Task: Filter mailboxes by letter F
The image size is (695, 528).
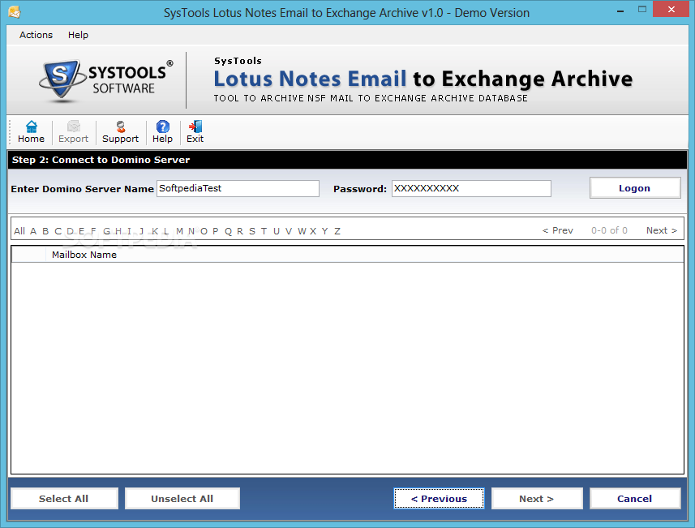Action: coord(93,231)
